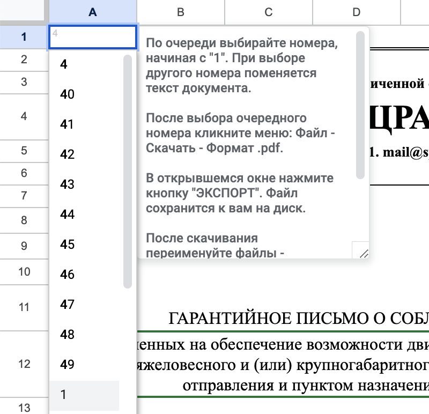Select 42 from the dropdown options

(84, 154)
